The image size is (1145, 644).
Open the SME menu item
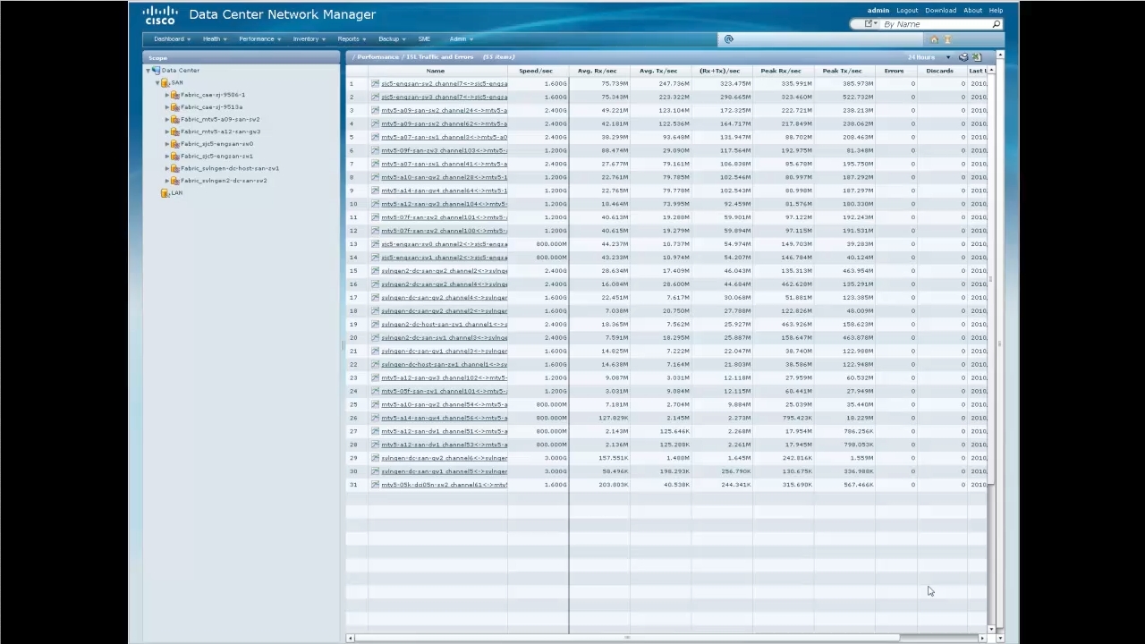tap(424, 38)
